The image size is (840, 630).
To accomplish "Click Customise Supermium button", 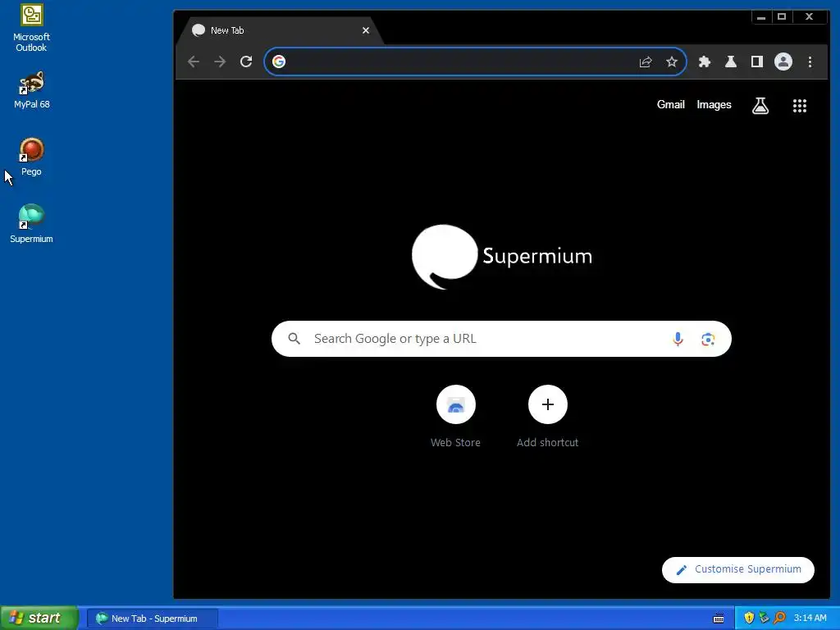I will (738, 569).
